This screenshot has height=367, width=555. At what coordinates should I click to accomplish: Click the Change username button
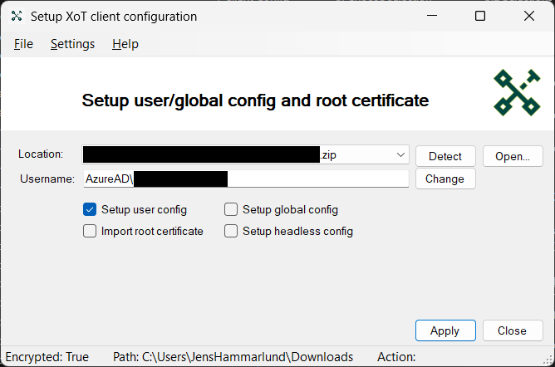[445, 179]
